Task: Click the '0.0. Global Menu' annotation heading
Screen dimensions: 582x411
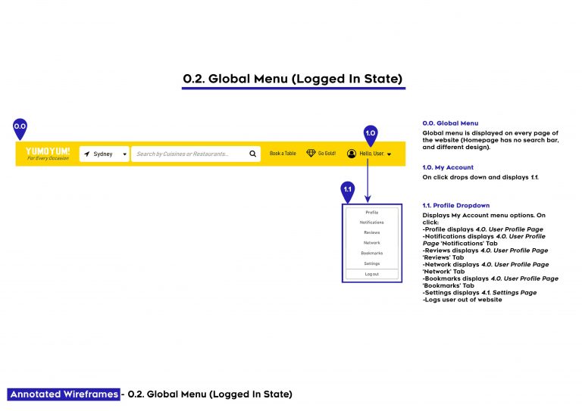Action: point(450,123)
